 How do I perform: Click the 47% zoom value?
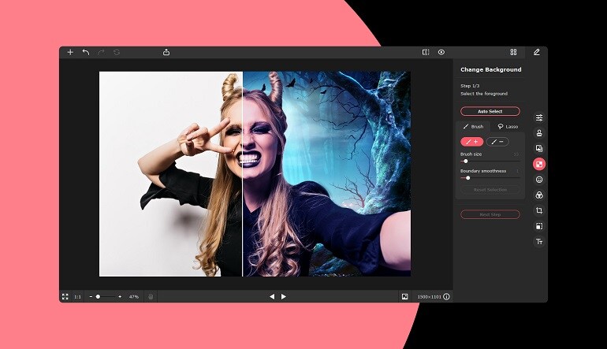pos(134,297)
